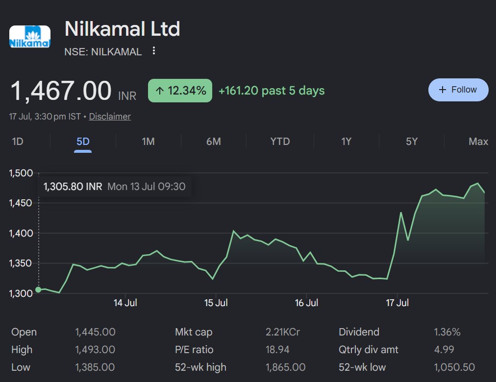Switch to the 1M chart range
496x382 pixels.
(x=148, y=141)
